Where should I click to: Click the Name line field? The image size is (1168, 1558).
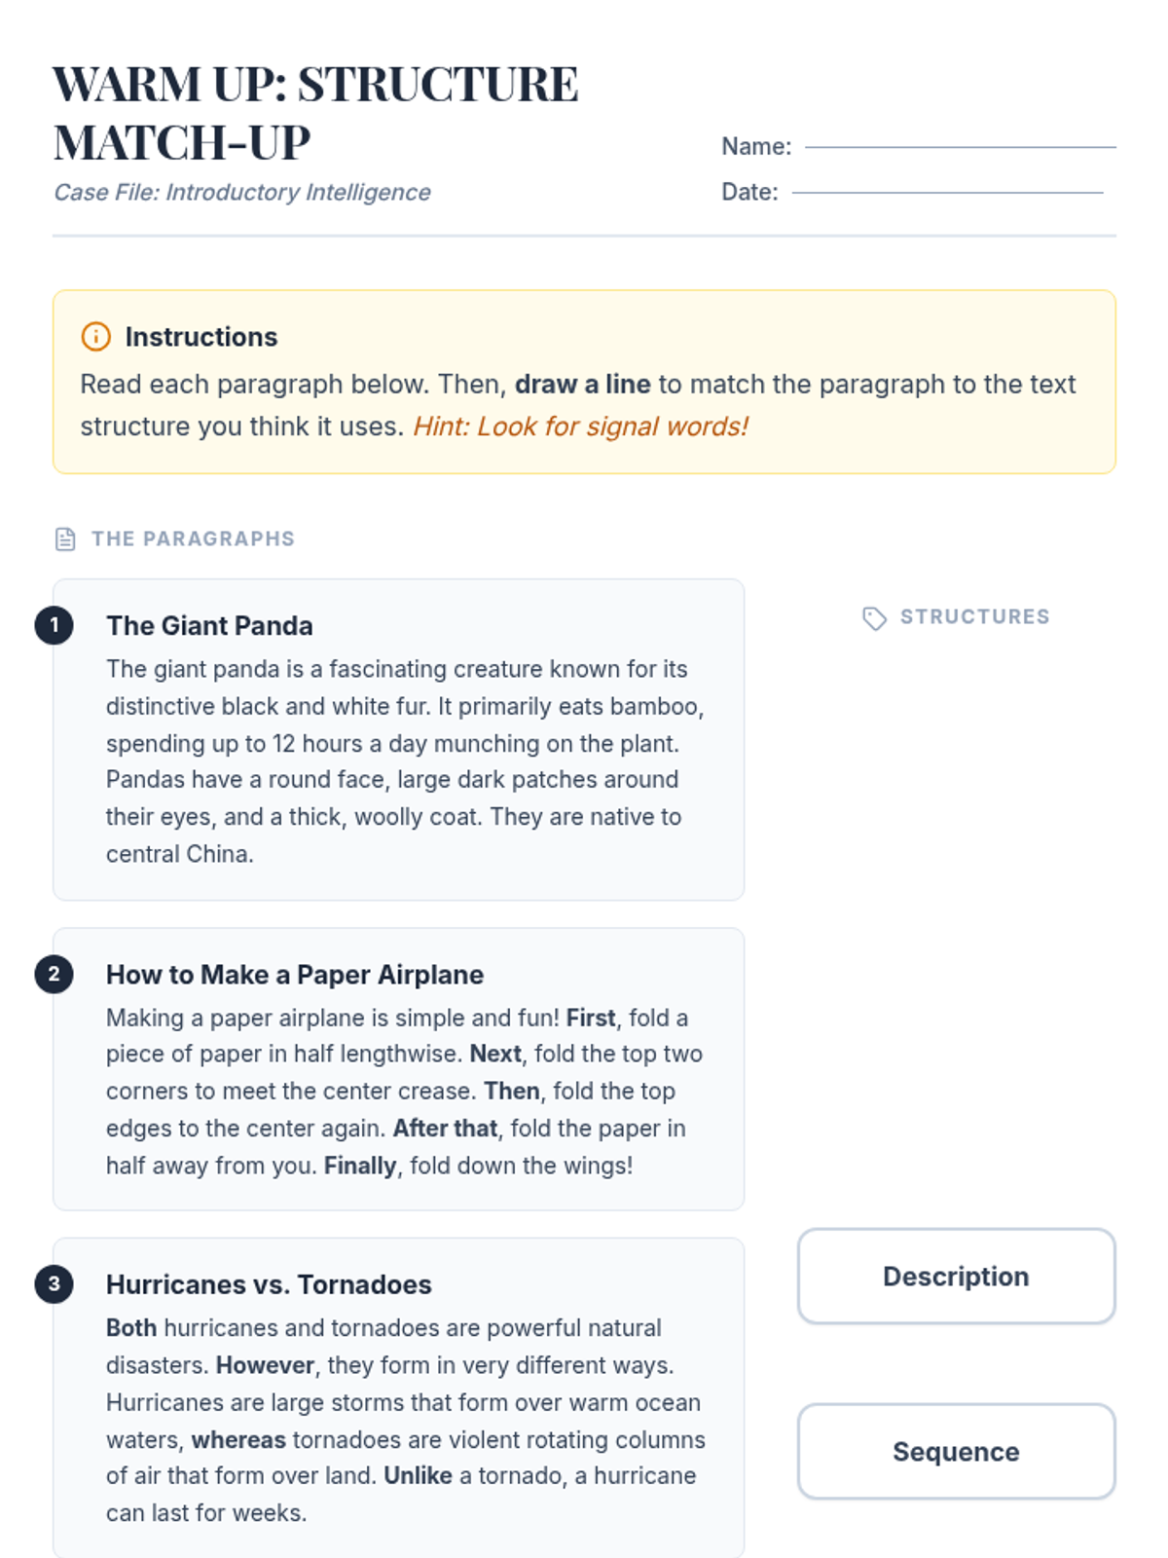tap(960, 146)
